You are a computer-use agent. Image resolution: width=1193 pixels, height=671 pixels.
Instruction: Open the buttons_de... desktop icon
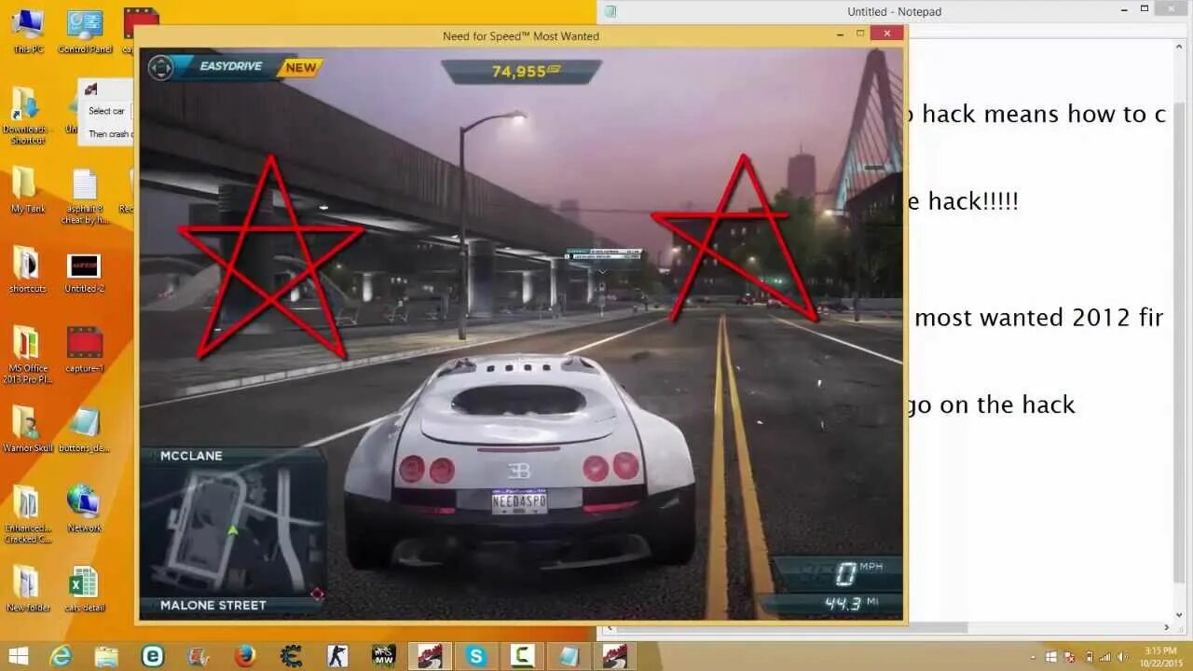pyautogui.click(x=85, y=429)
